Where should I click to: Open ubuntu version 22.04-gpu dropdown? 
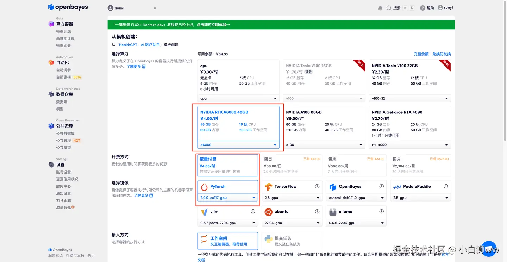point(292,223)
